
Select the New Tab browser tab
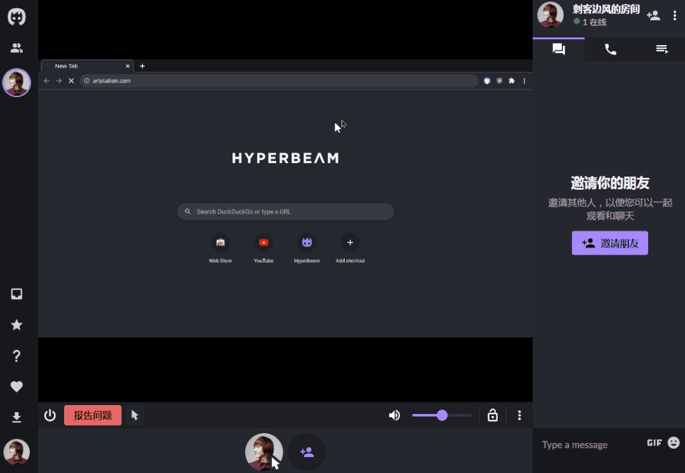click(88, 66)
